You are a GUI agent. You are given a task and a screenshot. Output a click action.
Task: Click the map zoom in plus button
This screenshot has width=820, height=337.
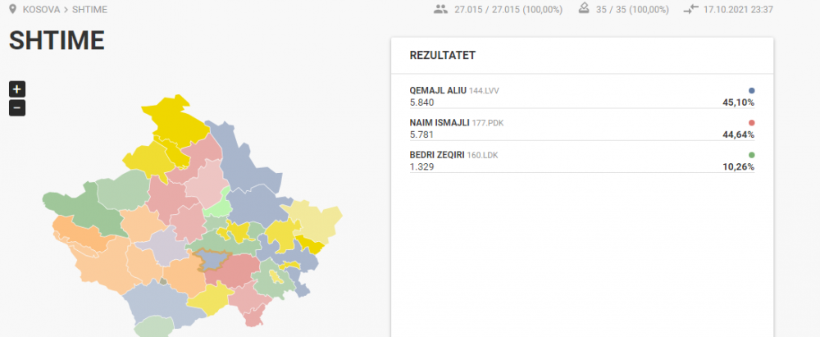point(16,89)
